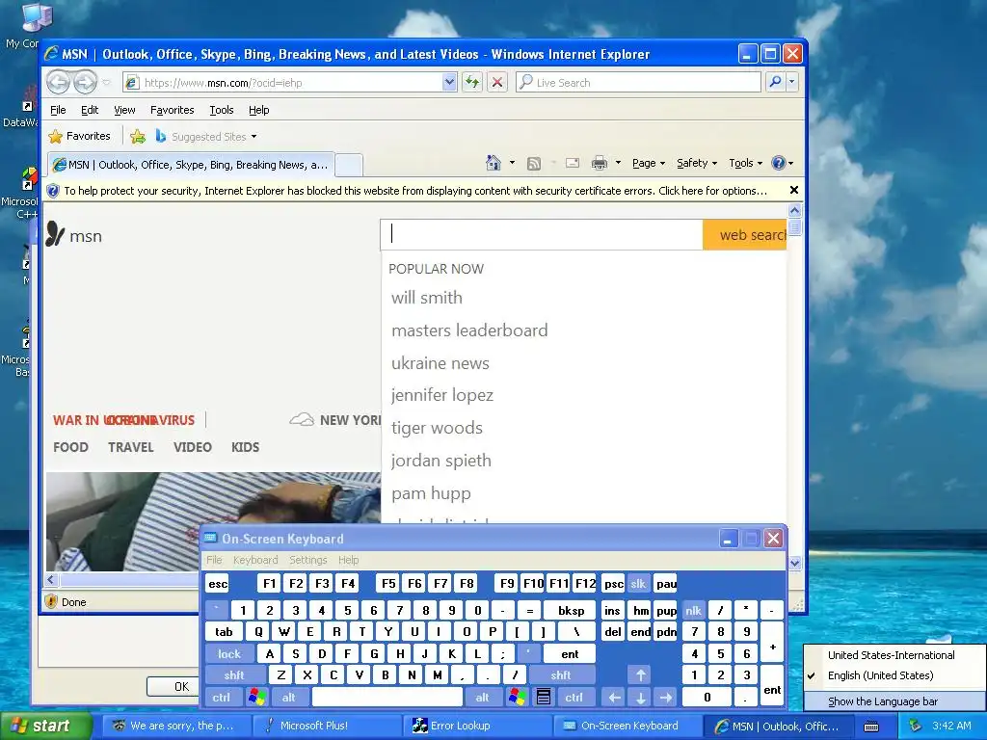Click the Add to Favorites Bar icon
This screenshot has width=987, height=740.
click(x=137, y=136)
